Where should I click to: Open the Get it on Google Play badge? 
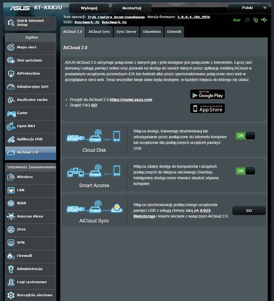pyautogui.click(x=207, y=94)
